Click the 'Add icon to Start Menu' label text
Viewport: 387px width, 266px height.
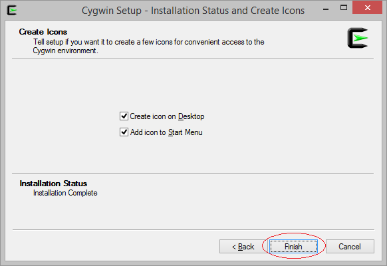166,132
